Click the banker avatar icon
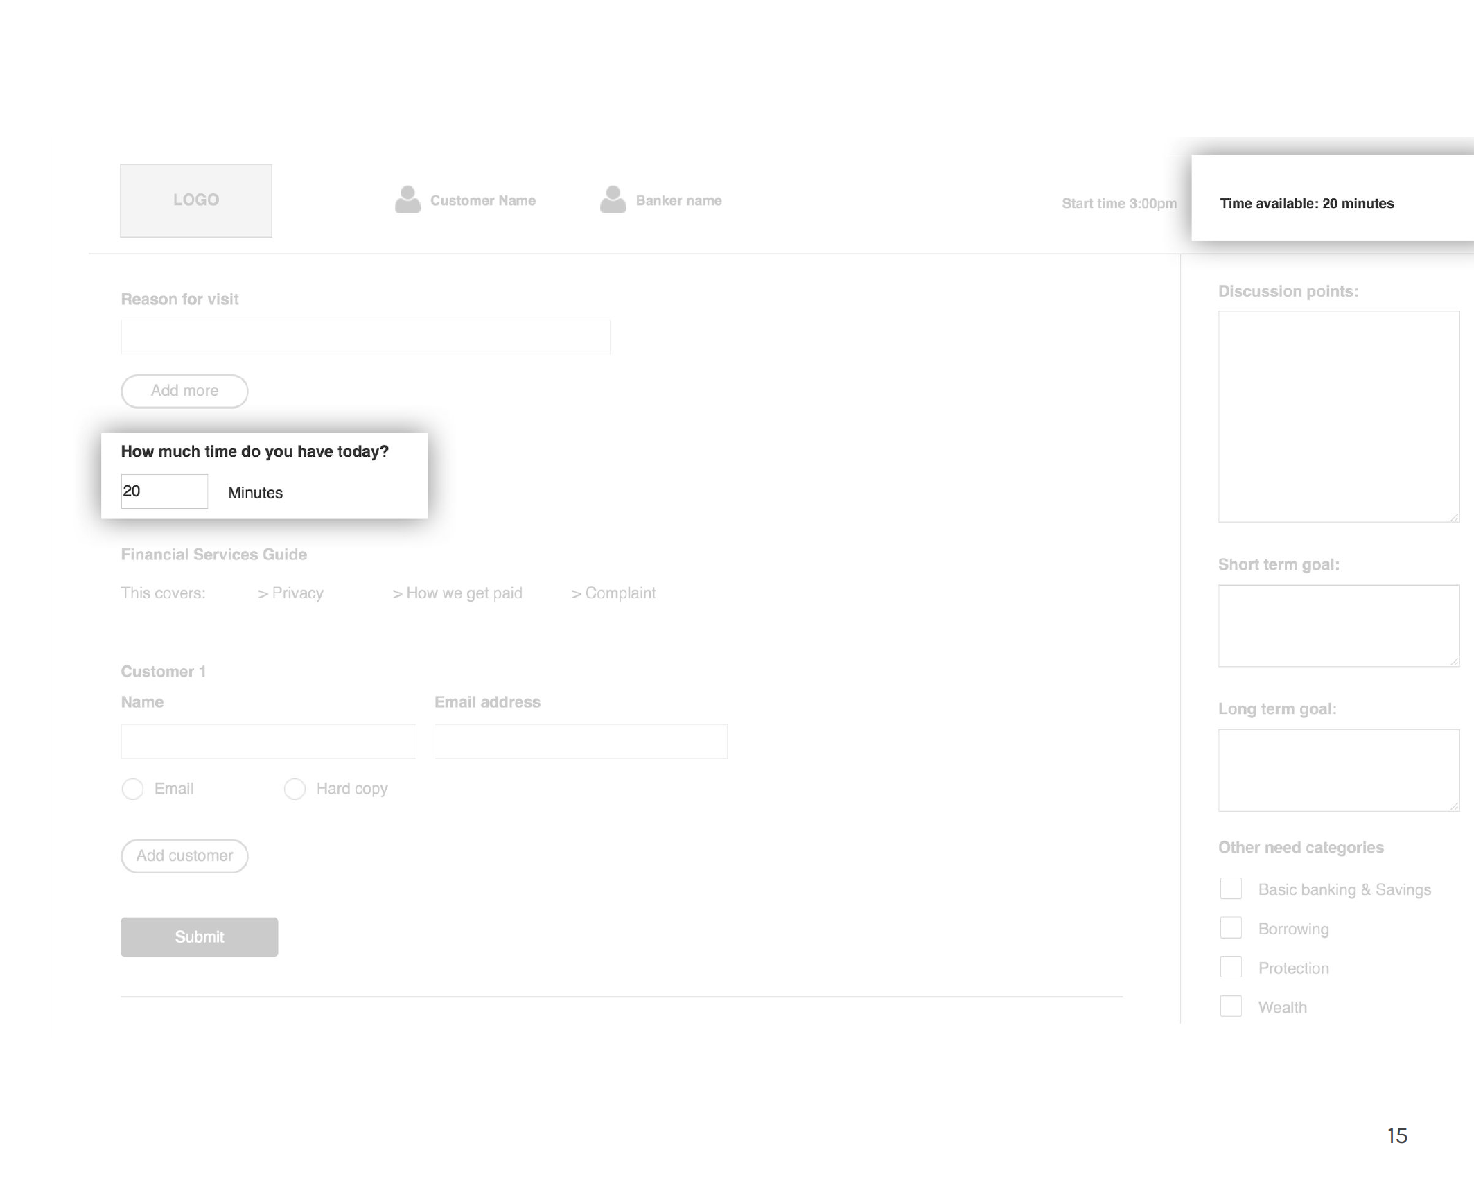Viewport: 1474px width, 1186px height. pos(613,200)
